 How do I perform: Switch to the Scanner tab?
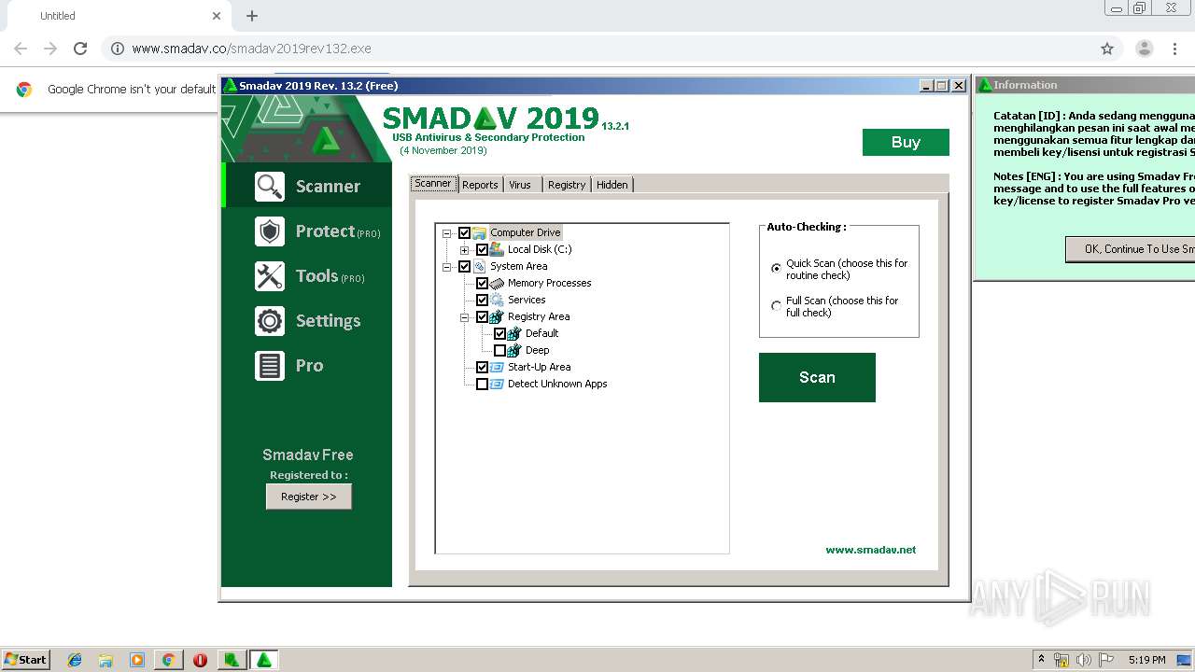(x=433, y=184)
